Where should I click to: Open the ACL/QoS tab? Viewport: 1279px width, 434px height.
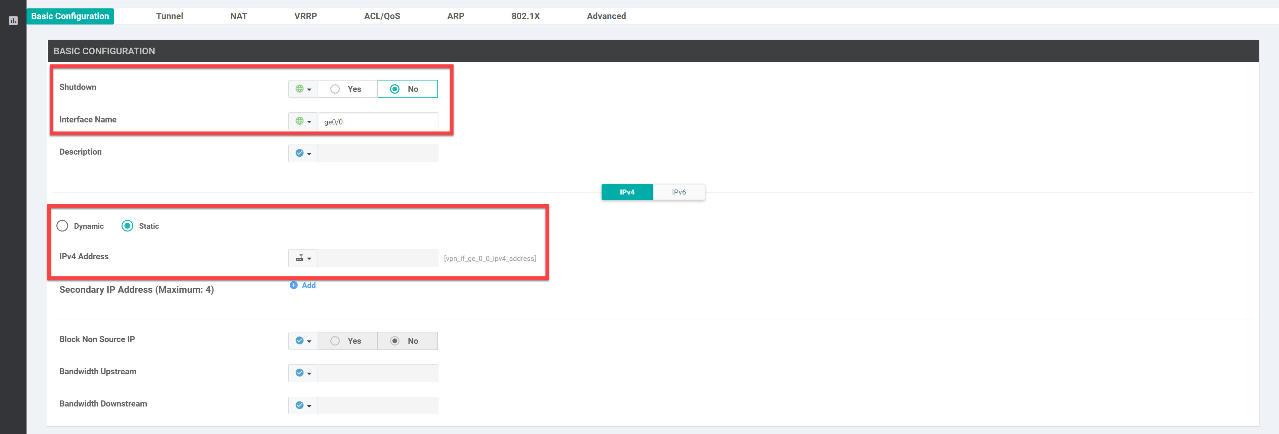pos(382,16)
